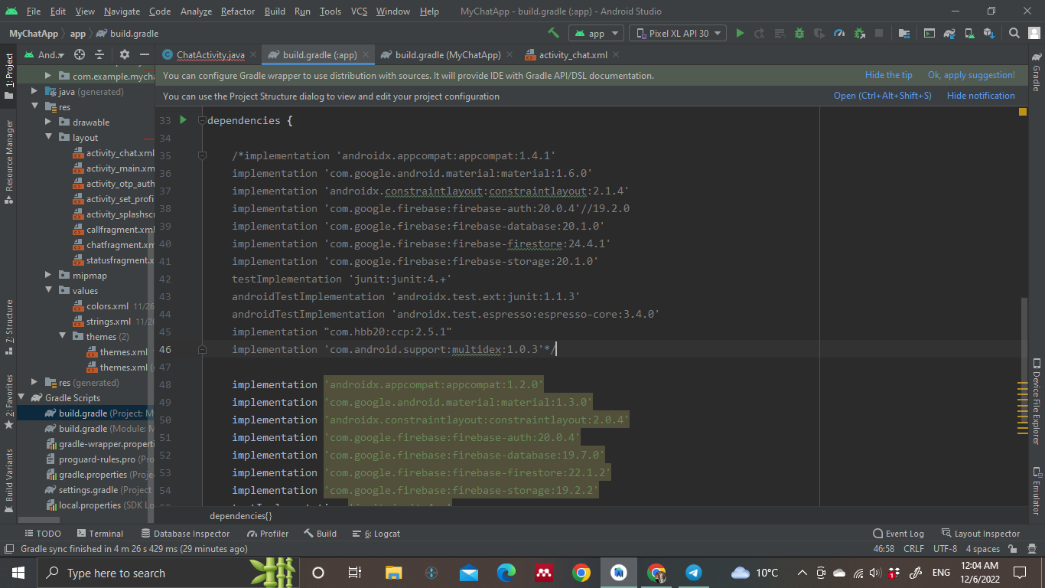Image resolution: width=1045 pixels, height=588 pixels.
Task: Collapse all in Project panel
Action: [99, 54]
